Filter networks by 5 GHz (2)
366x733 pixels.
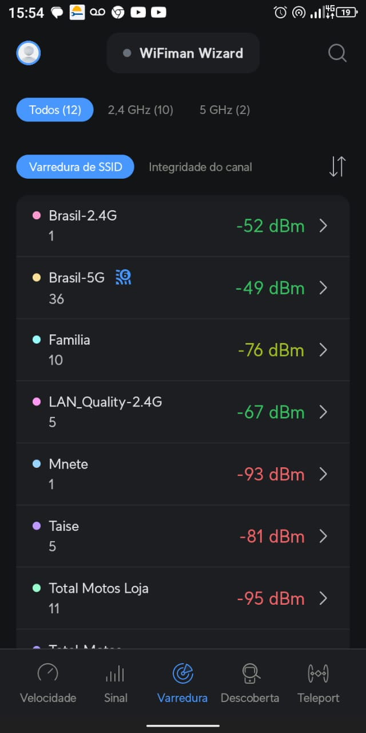pyautogui.click(x=225, y=110)
